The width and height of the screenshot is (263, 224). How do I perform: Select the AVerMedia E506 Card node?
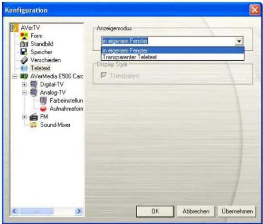click(57, 76)
